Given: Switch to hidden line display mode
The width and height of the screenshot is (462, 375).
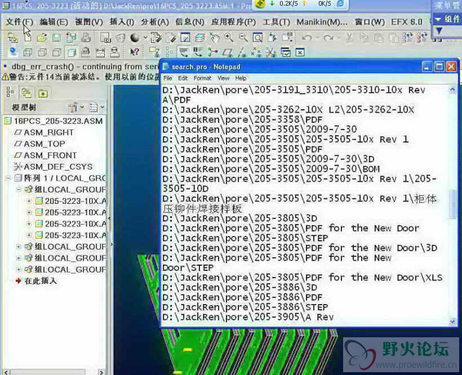Looking at the screenshot, I should coord(42,52).
